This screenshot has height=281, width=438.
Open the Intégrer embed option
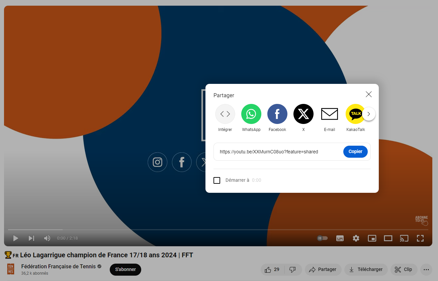click(x=225, y=114)
